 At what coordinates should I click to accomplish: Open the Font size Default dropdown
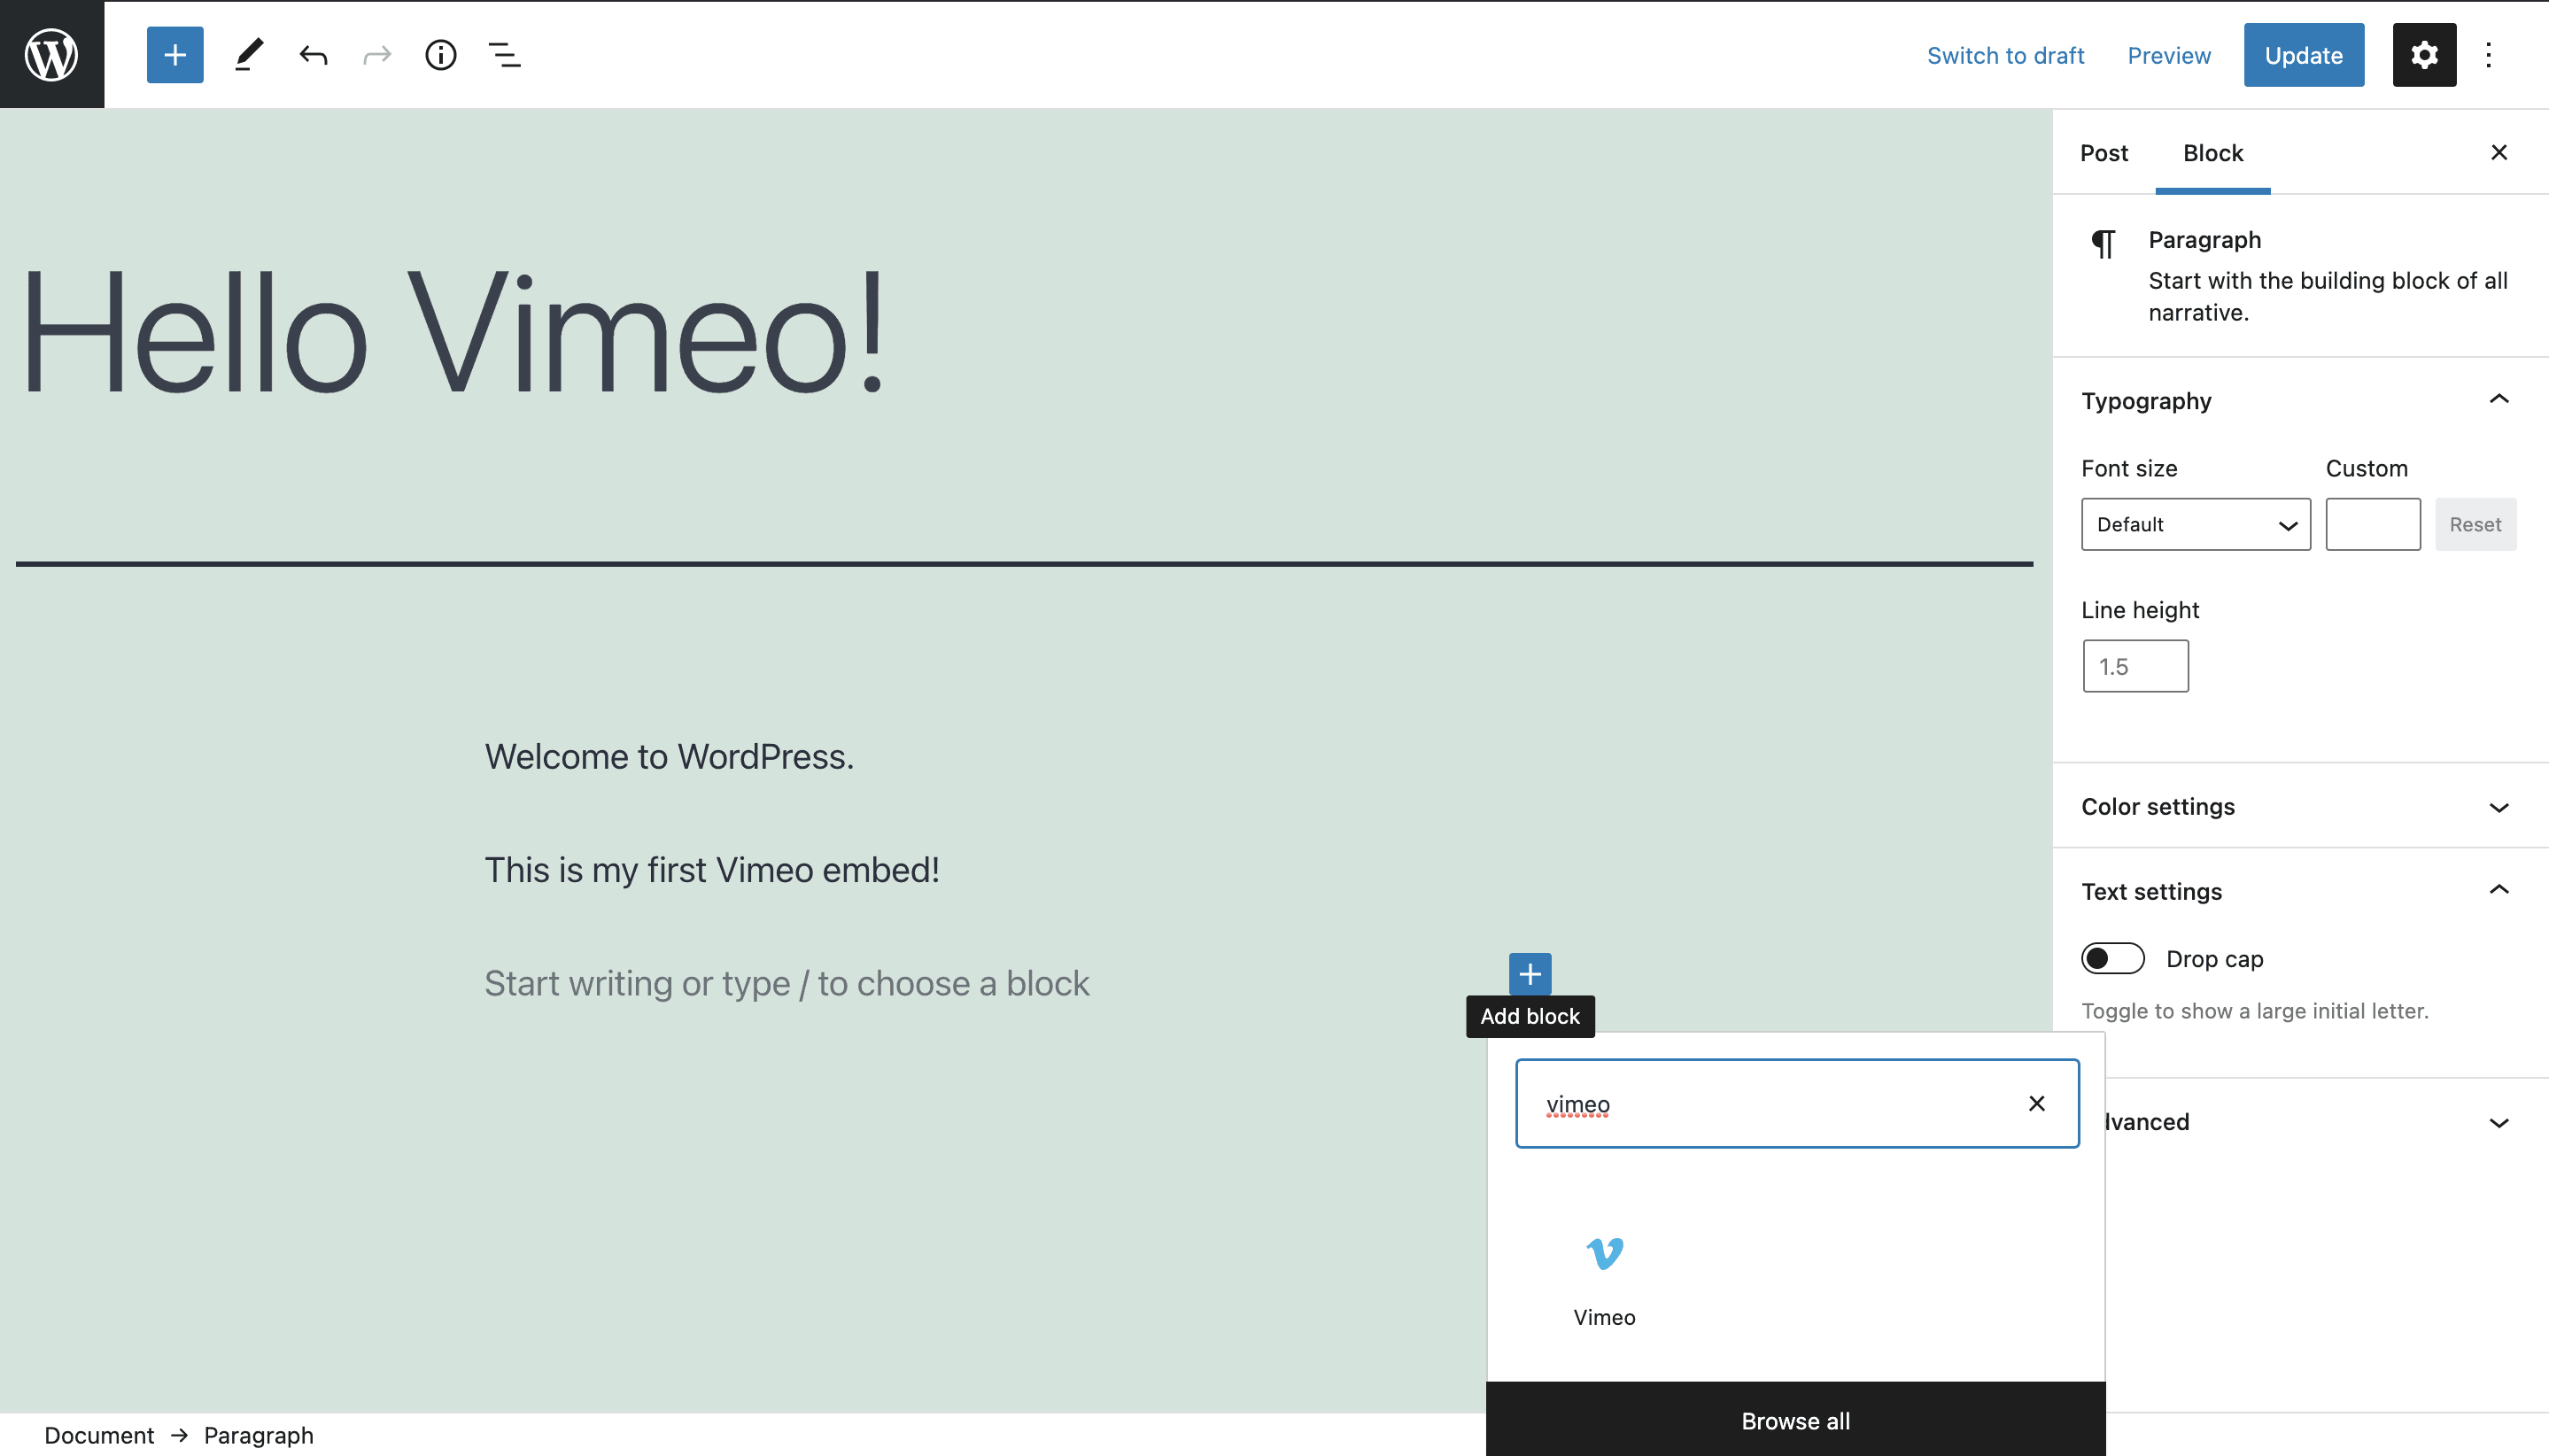(x=2195, y=524)
